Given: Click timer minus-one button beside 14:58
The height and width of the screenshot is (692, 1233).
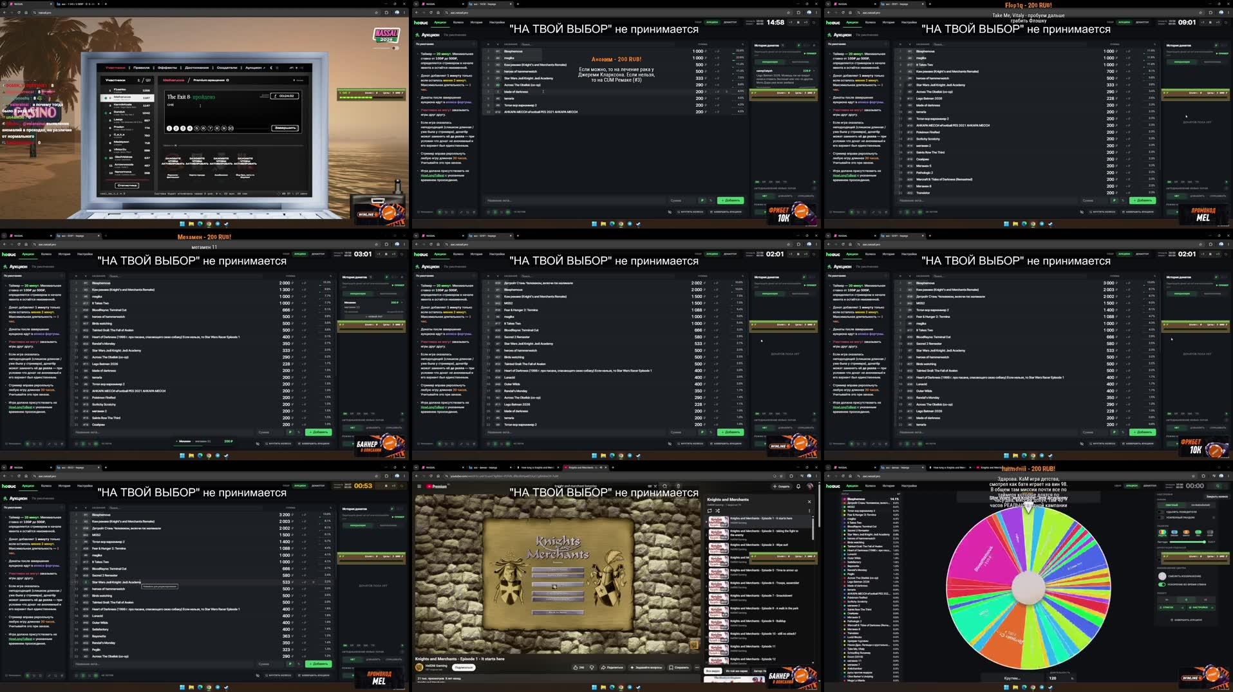Looking at the screenshot, I should tap(791, 23).
